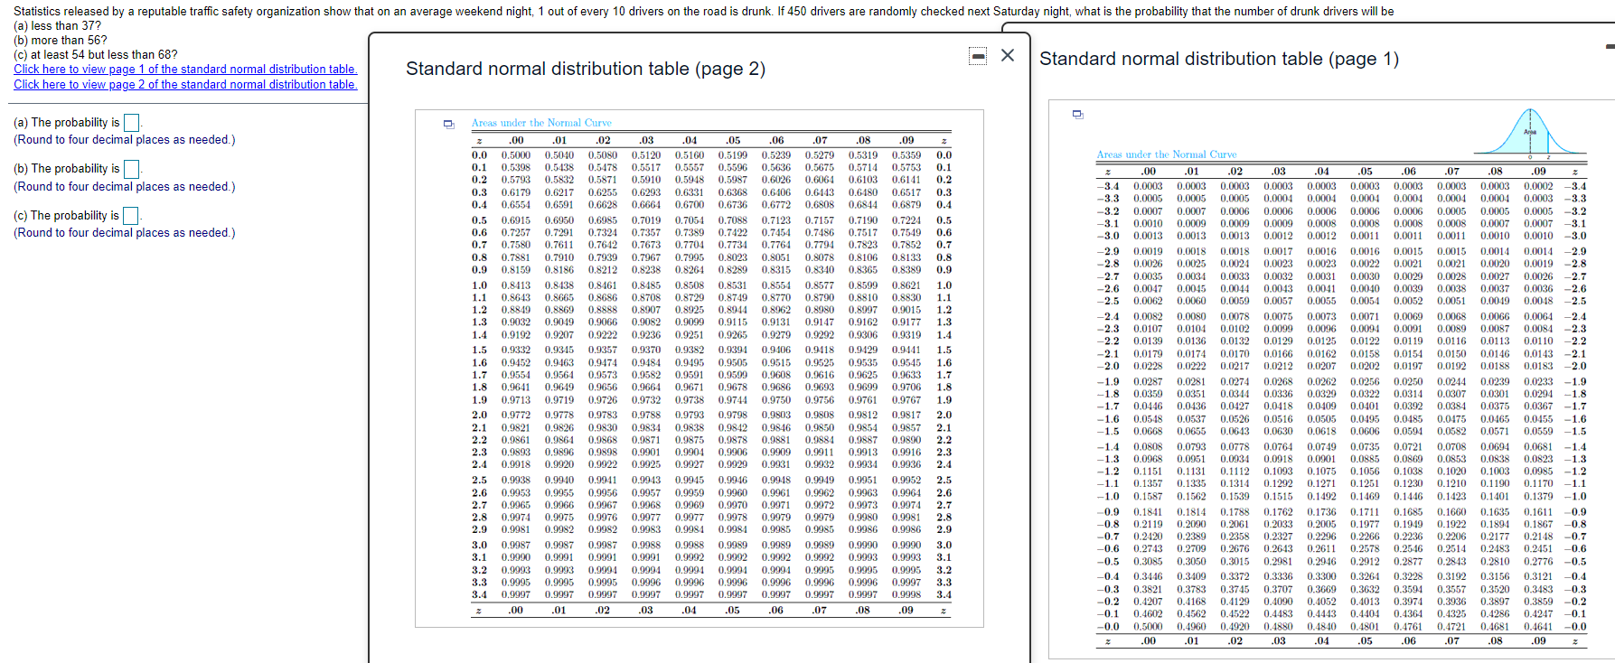Click 'Round to four decimal places' note under (c)
The image size is (1615, 663).
tap(125, 233)
